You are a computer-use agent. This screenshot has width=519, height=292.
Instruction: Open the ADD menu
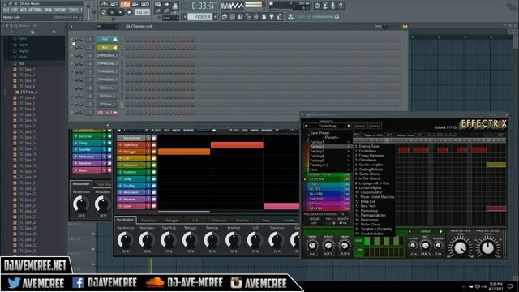tap(24, 11)
